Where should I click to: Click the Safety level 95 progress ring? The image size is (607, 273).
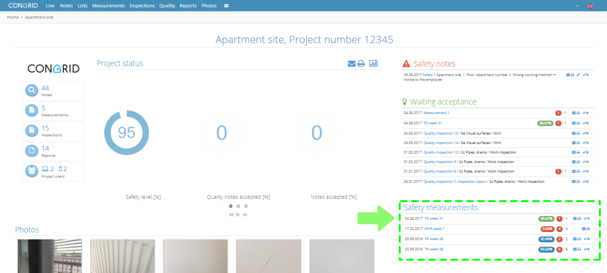point(126,133)
